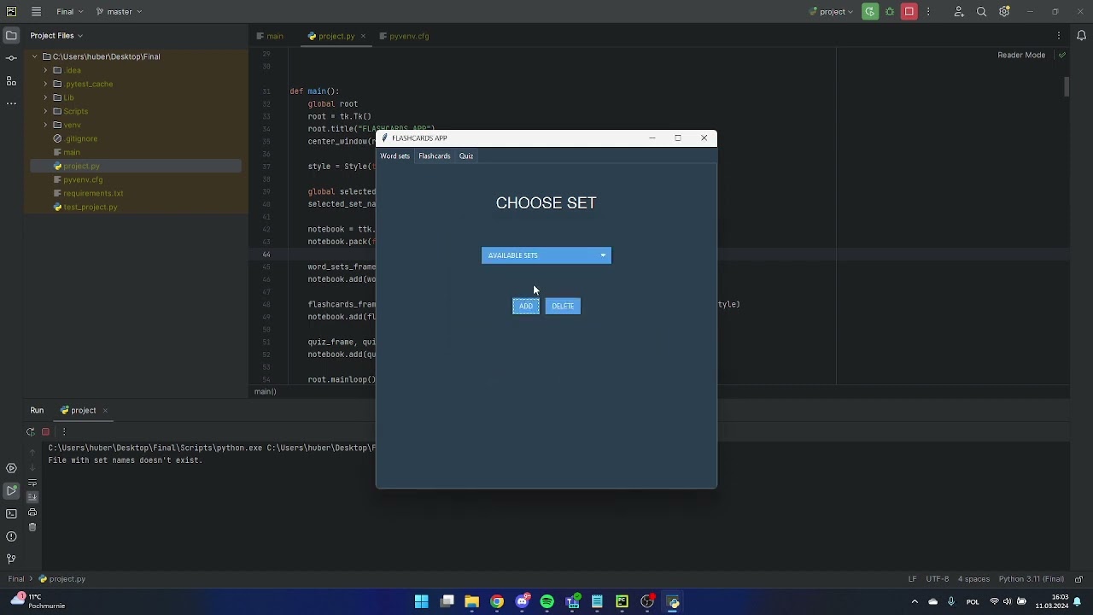Image resolution: width=1093 pixels, height=615 pixels.
Task: Open the master branch dropdown
Action: click(120, 12)
